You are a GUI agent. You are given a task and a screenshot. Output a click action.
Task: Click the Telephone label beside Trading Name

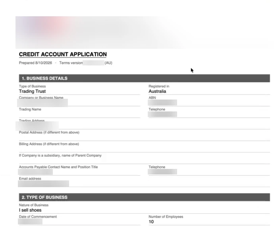pos(157,109)
